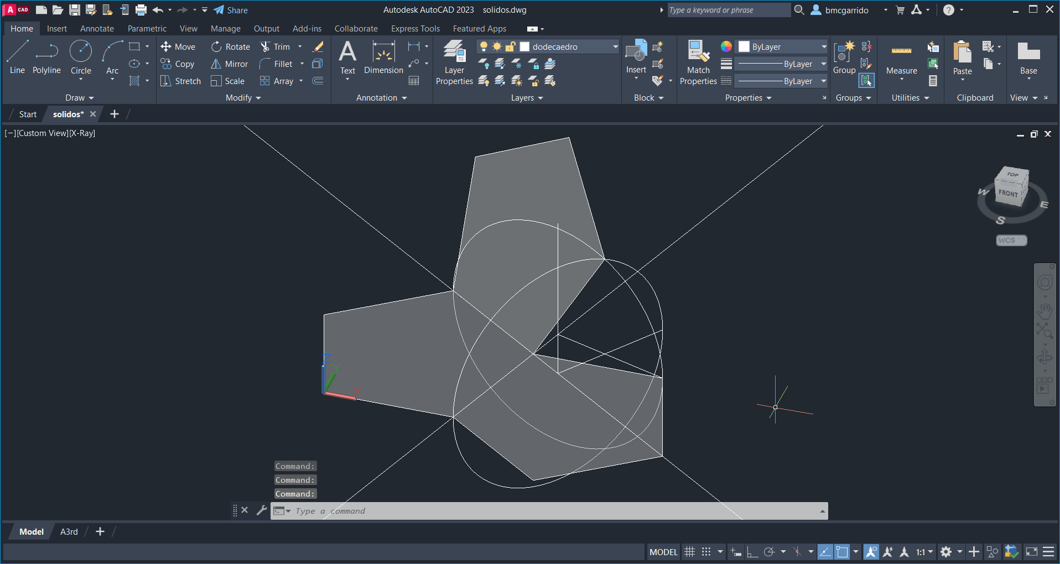
Task: Open the ByLayer color dropdown
Action: [823, 47]
